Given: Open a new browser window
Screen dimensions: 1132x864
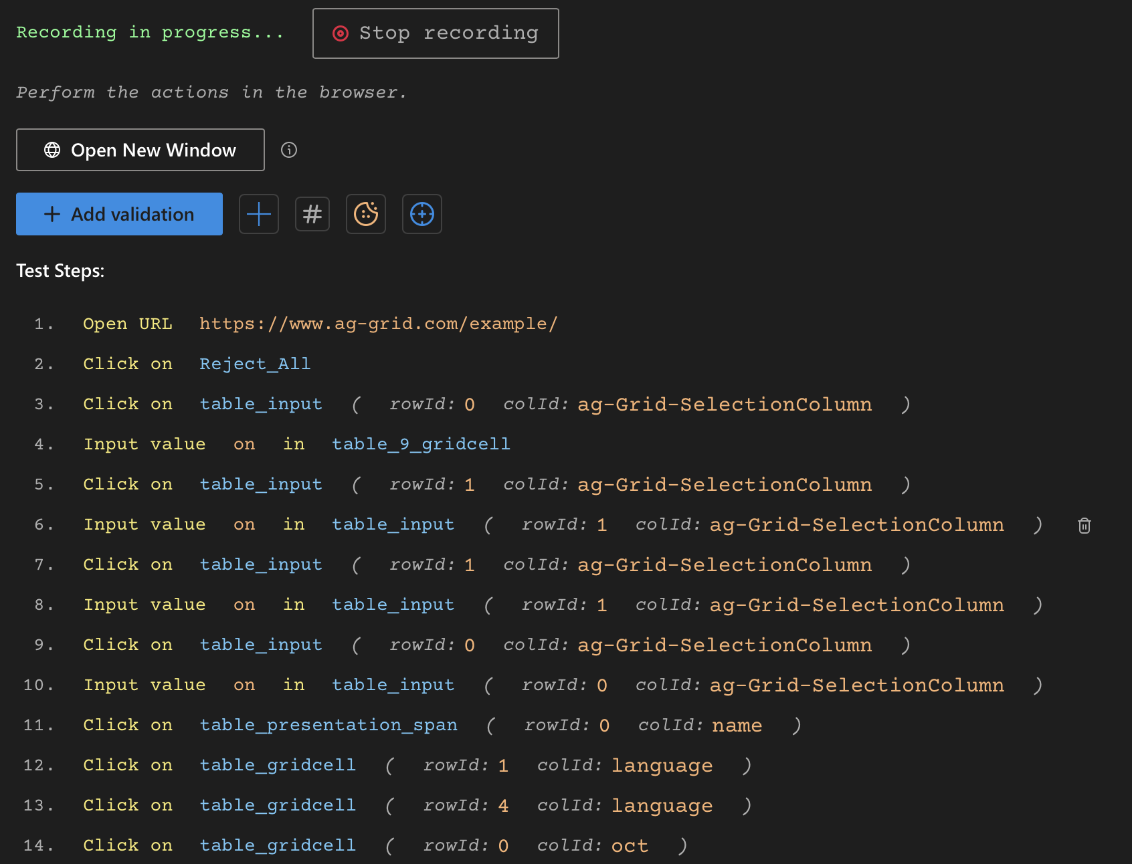Looking at the screenshot, I should point(140,150).
